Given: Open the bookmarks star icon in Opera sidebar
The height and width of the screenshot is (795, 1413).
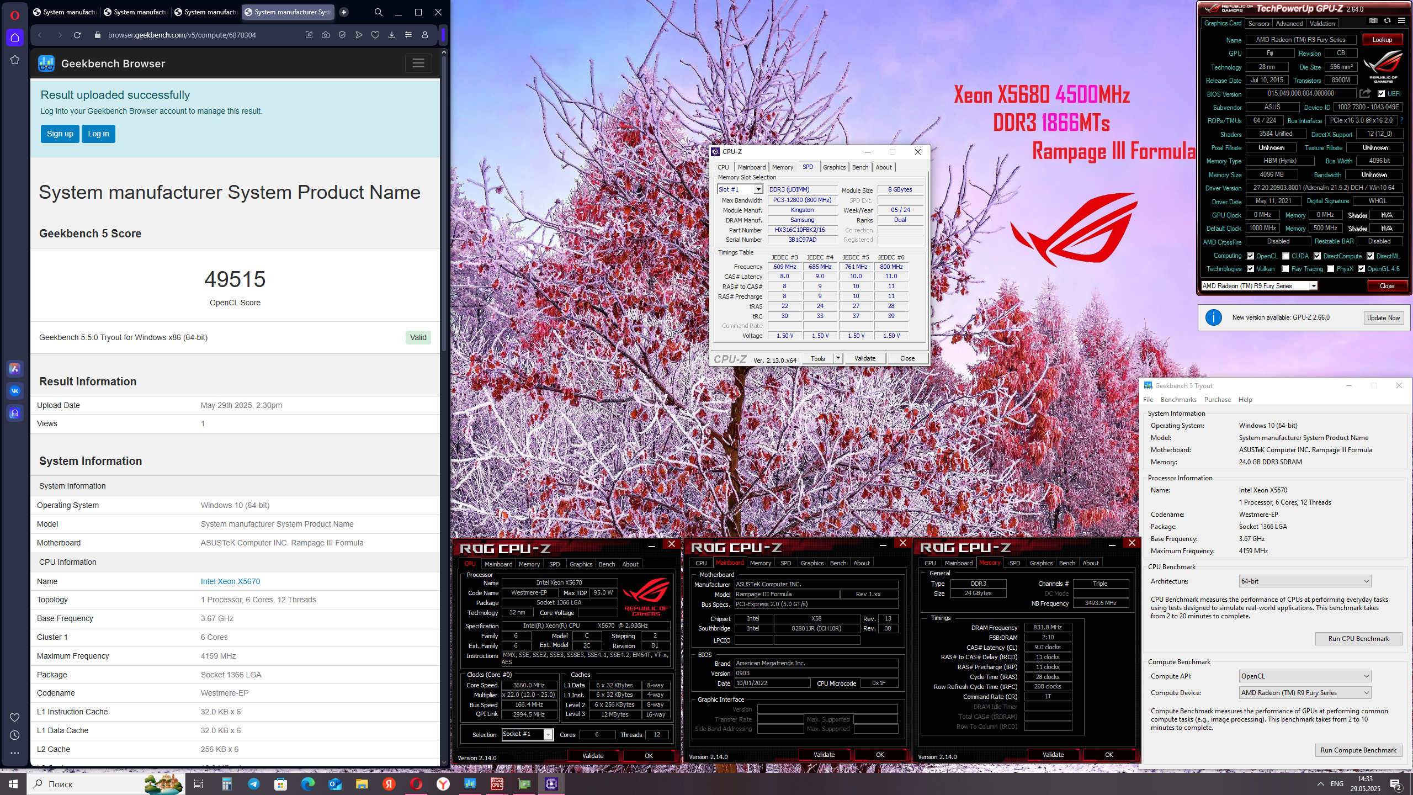Looking at the screenshot, I should [x=15, y=60].
